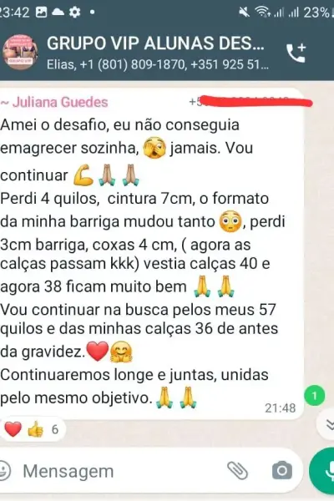
Task: Tap the green microphone voice button
Action: 321,471
